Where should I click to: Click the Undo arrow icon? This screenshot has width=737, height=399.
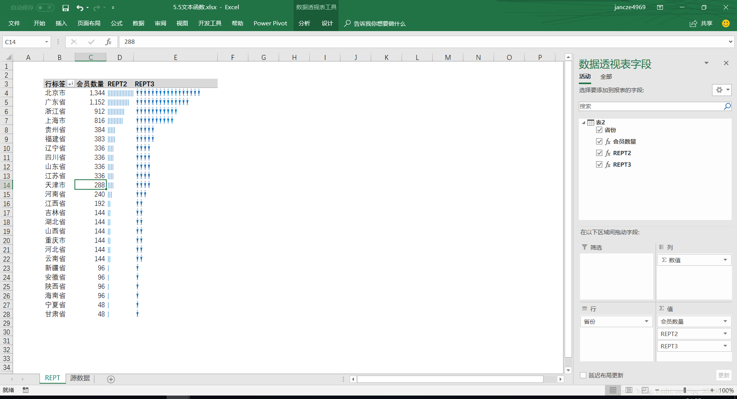79,8
